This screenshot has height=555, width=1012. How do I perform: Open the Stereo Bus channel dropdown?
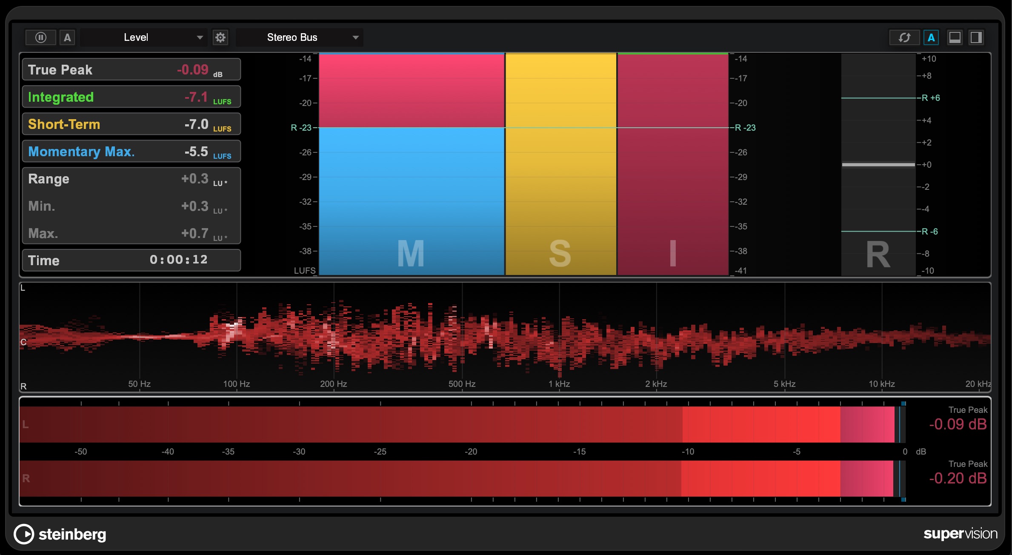tap(300, 37)
